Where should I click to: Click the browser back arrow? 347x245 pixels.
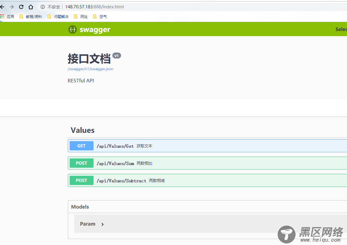pyautogui.click(x=2, y=7)
